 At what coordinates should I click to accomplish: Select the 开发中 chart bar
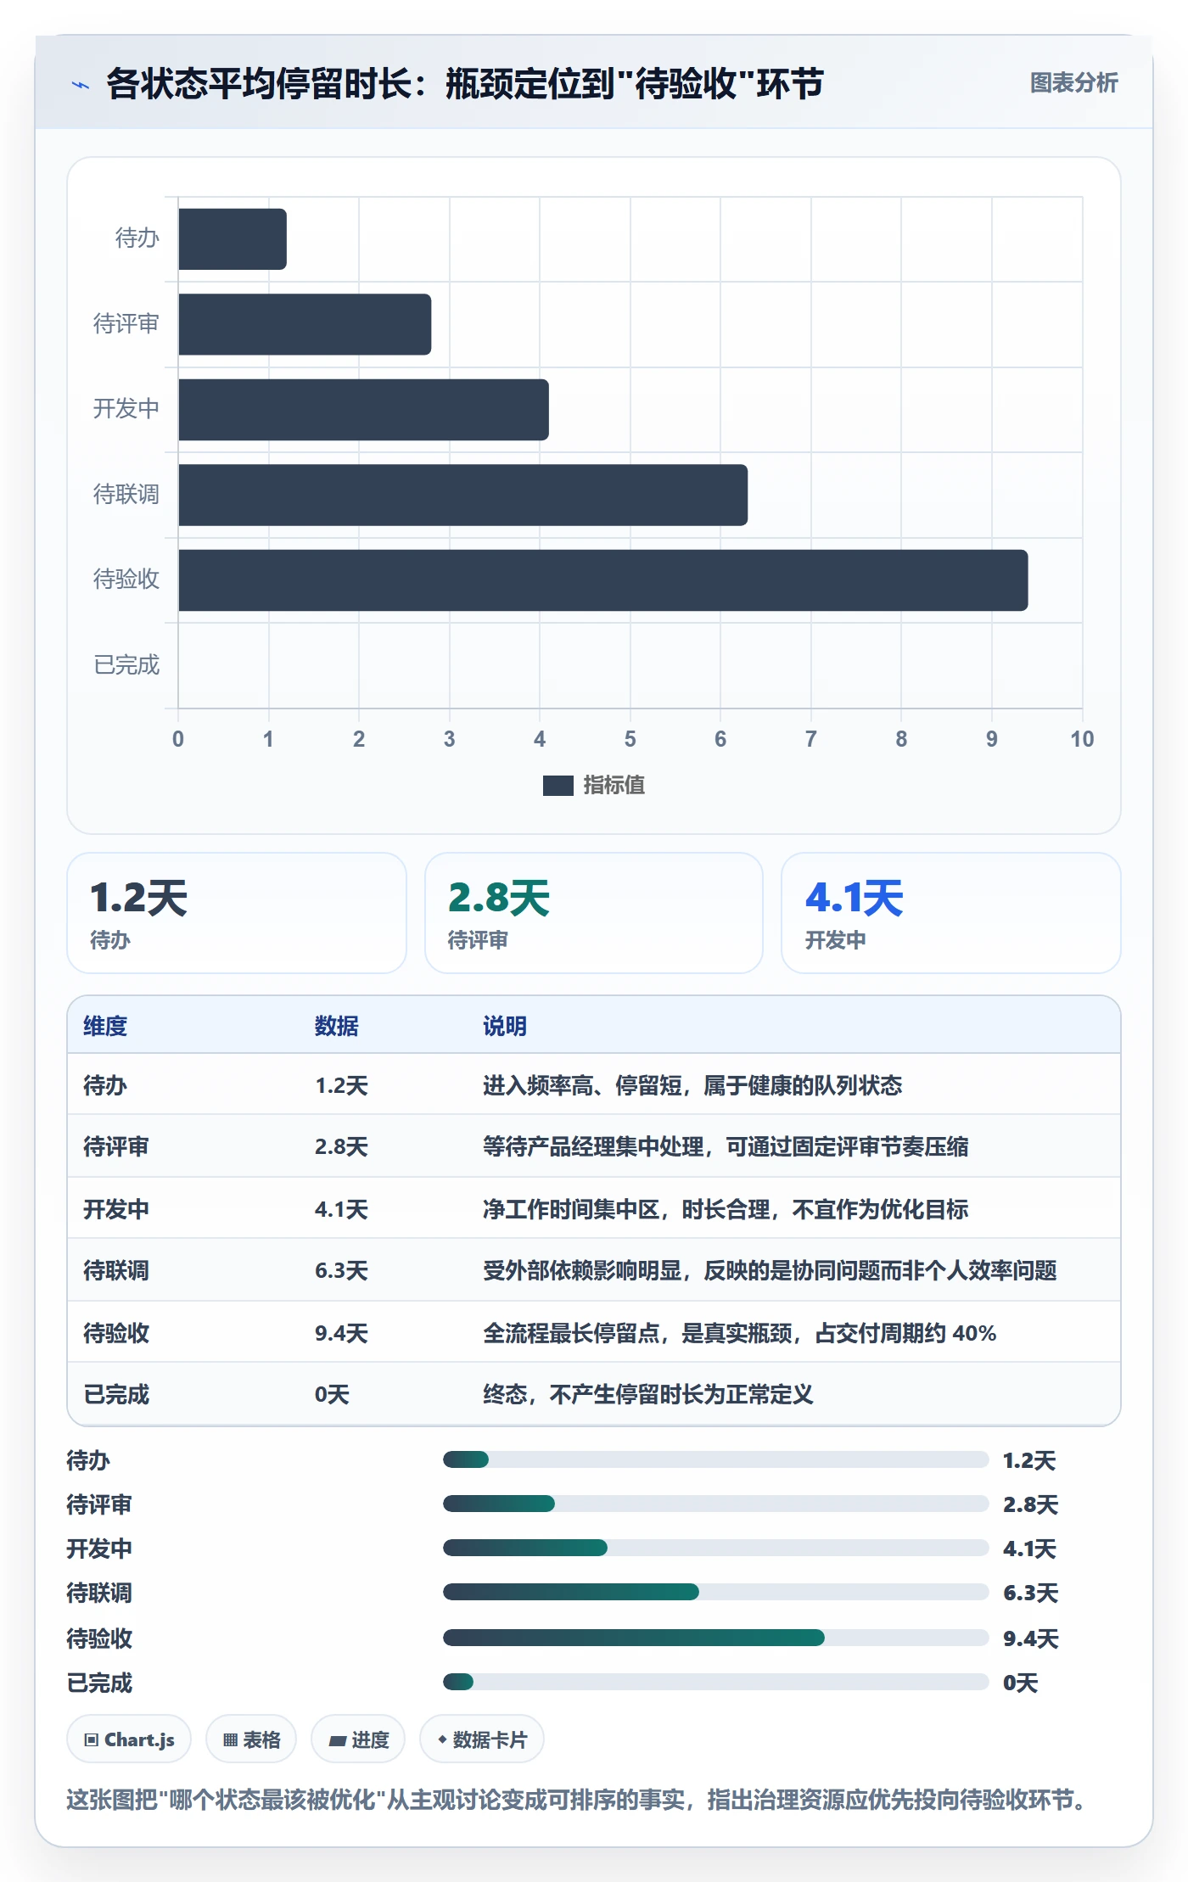[x=363, y=410]
